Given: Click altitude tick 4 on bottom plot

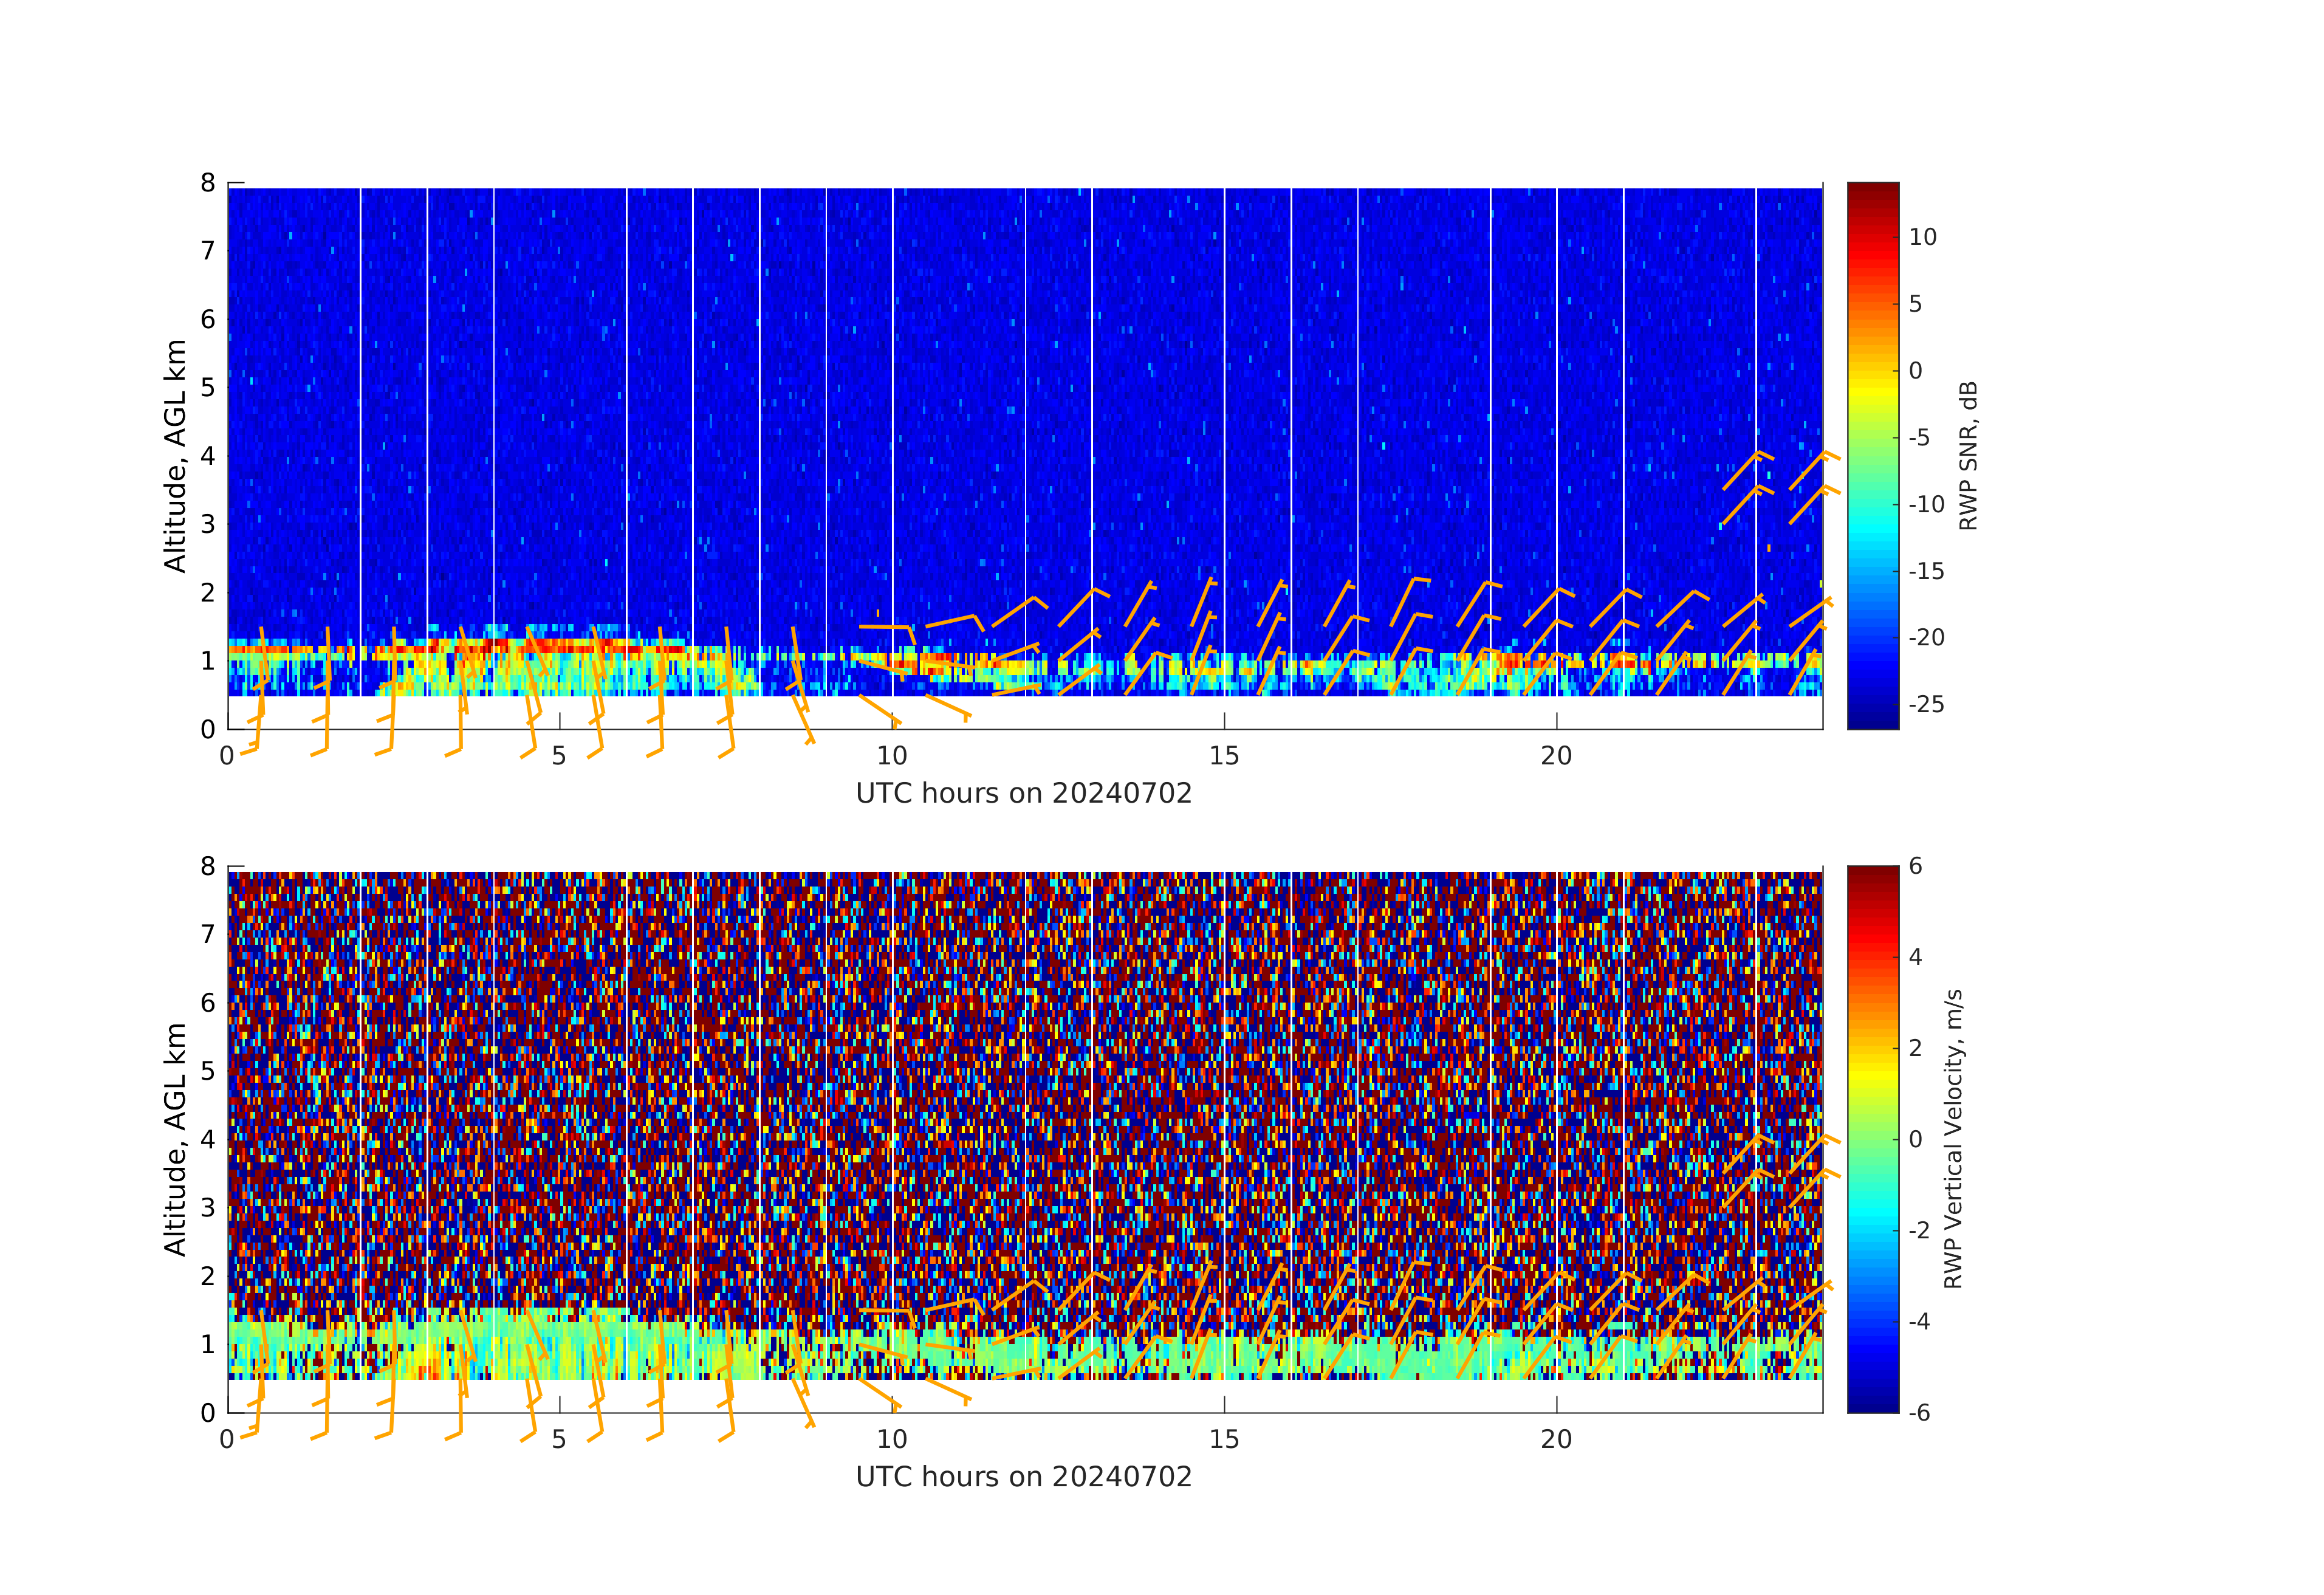Looking at the screenshot, I should click(208, 1139).
